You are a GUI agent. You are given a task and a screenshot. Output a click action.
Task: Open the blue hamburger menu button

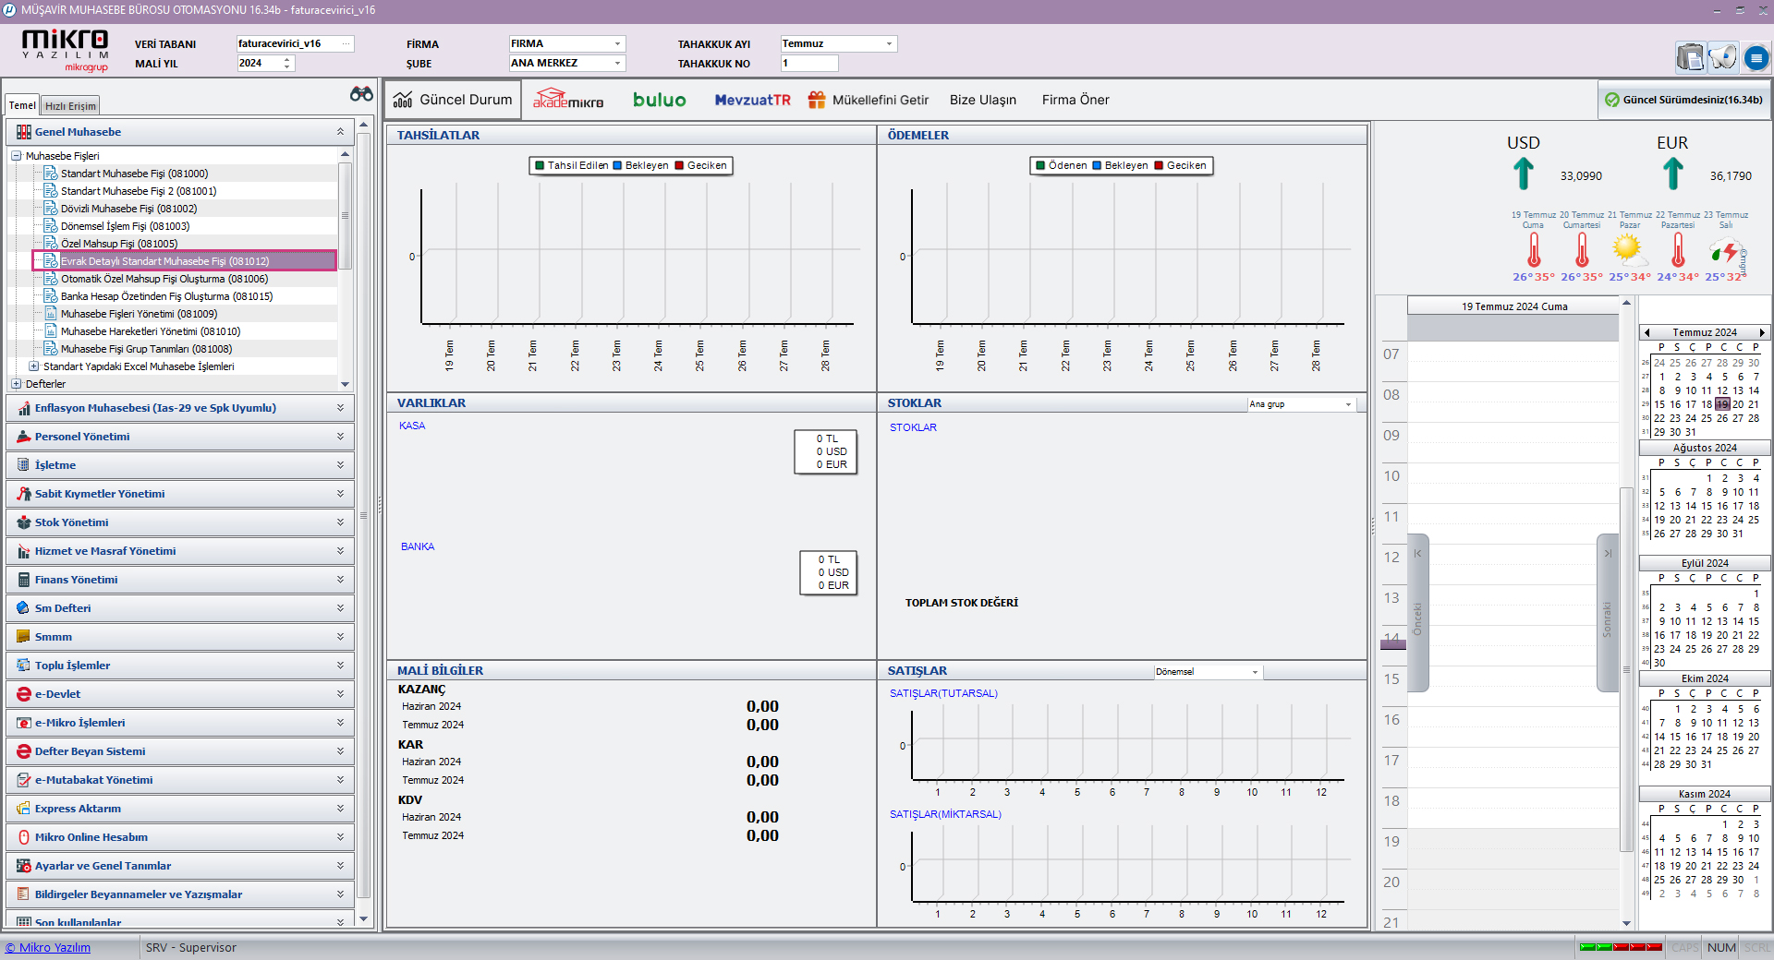(1756, 58)
